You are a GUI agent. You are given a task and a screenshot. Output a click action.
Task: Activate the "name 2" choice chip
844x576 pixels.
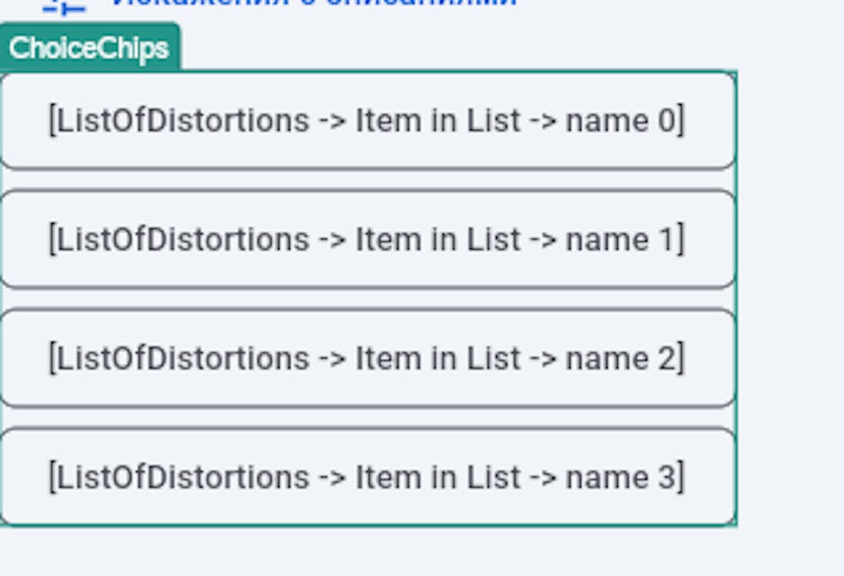pos(369,358)
